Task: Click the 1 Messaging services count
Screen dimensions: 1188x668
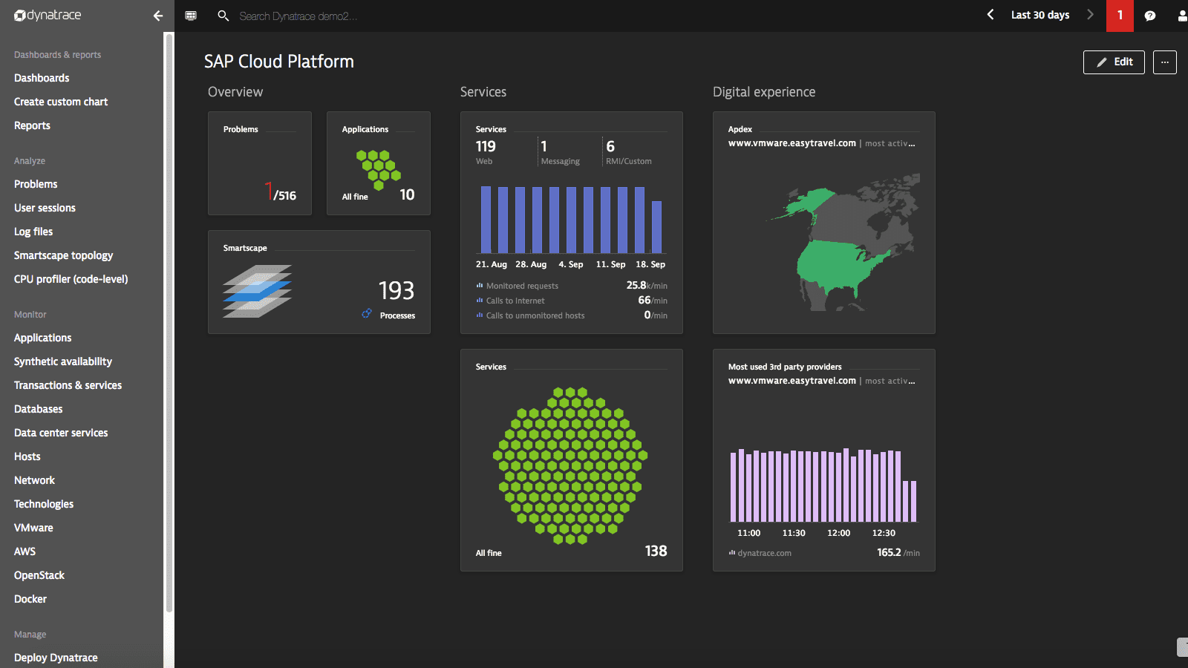Action: click(544, 146)
